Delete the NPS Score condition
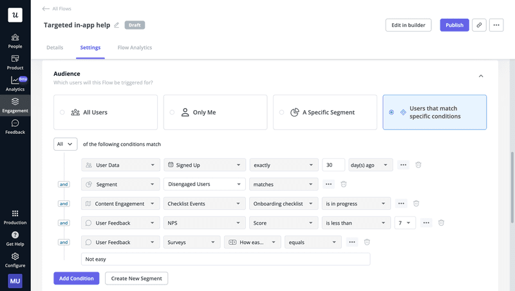 (441, 223)
